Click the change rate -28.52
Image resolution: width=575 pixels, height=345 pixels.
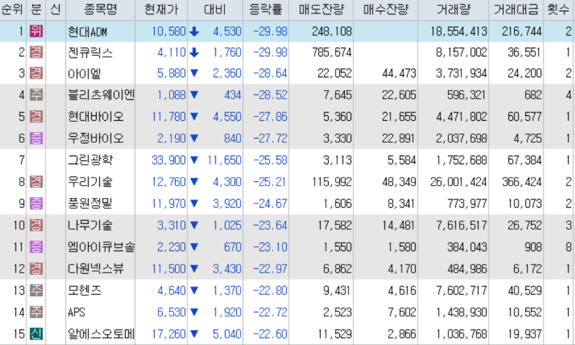click(270, 95)
